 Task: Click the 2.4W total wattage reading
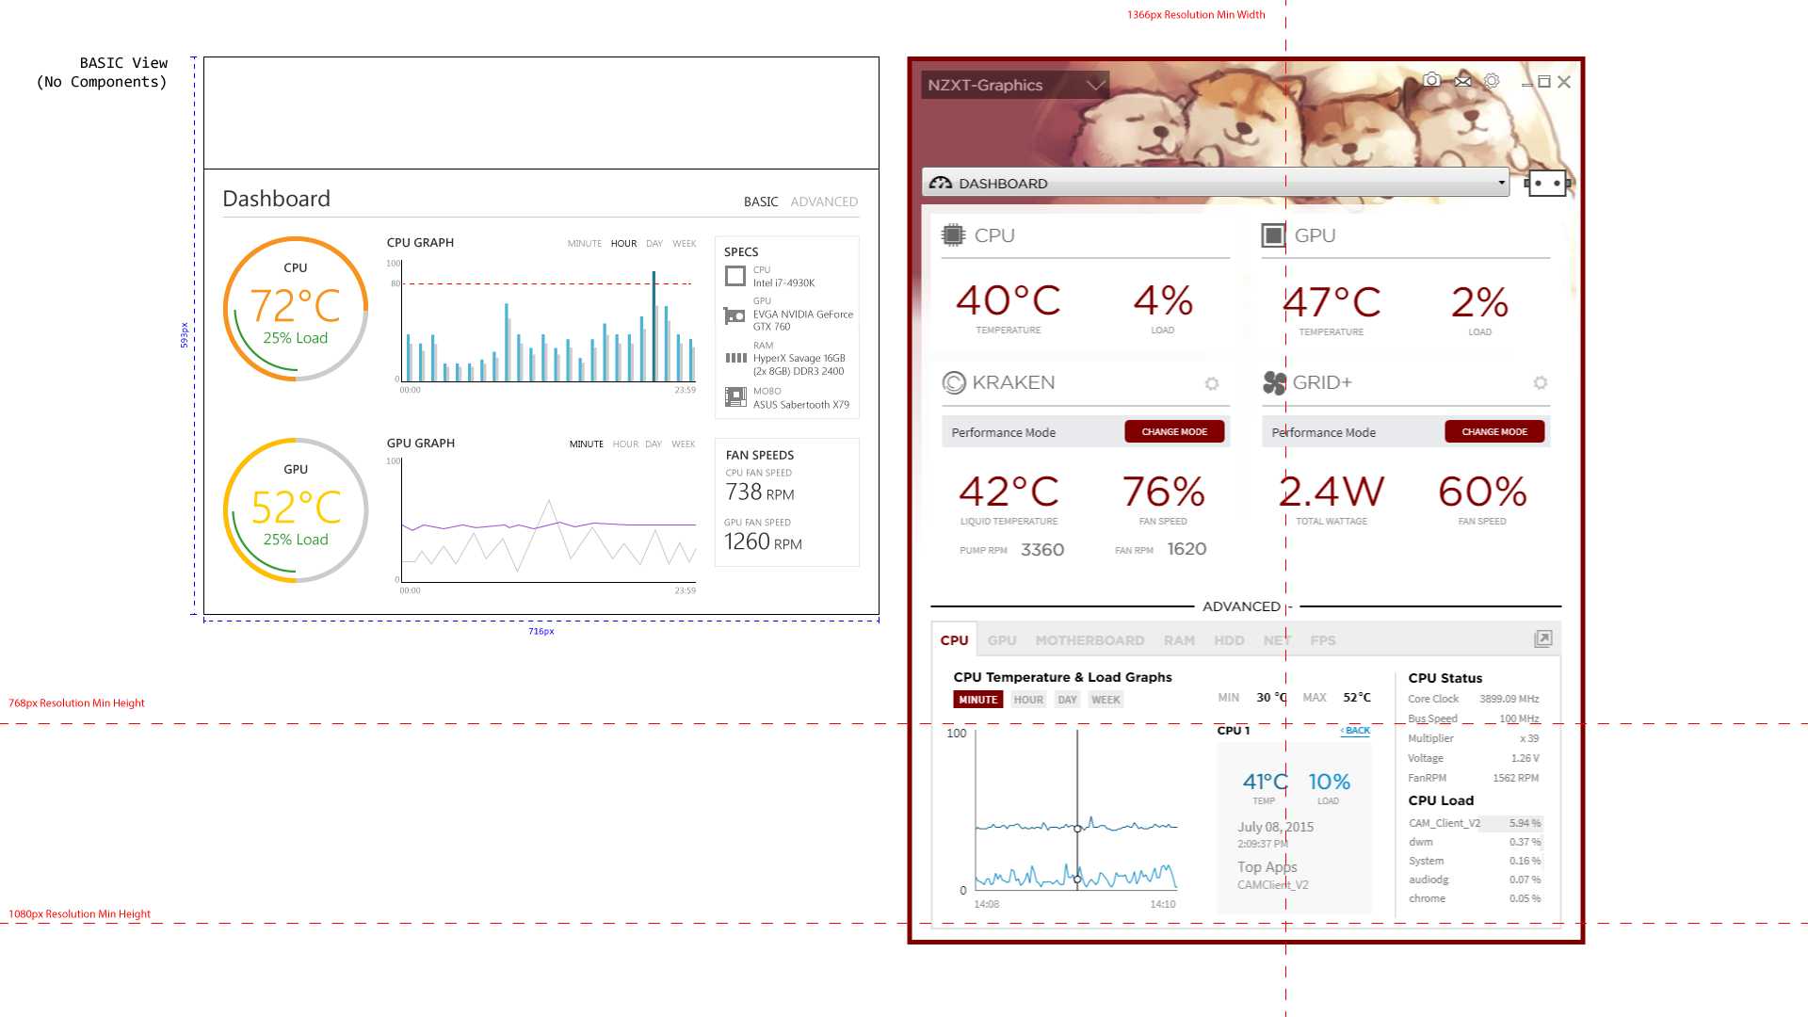tap(1332, 492)
